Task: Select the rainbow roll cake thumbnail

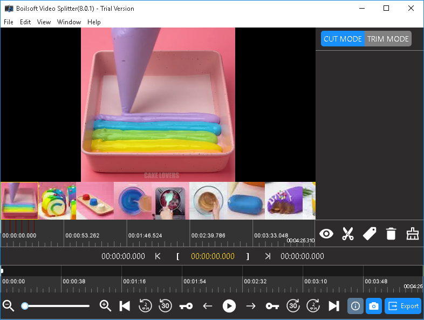Action: click(57, 201)
